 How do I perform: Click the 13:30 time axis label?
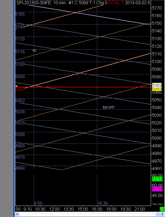pos(69,209)
